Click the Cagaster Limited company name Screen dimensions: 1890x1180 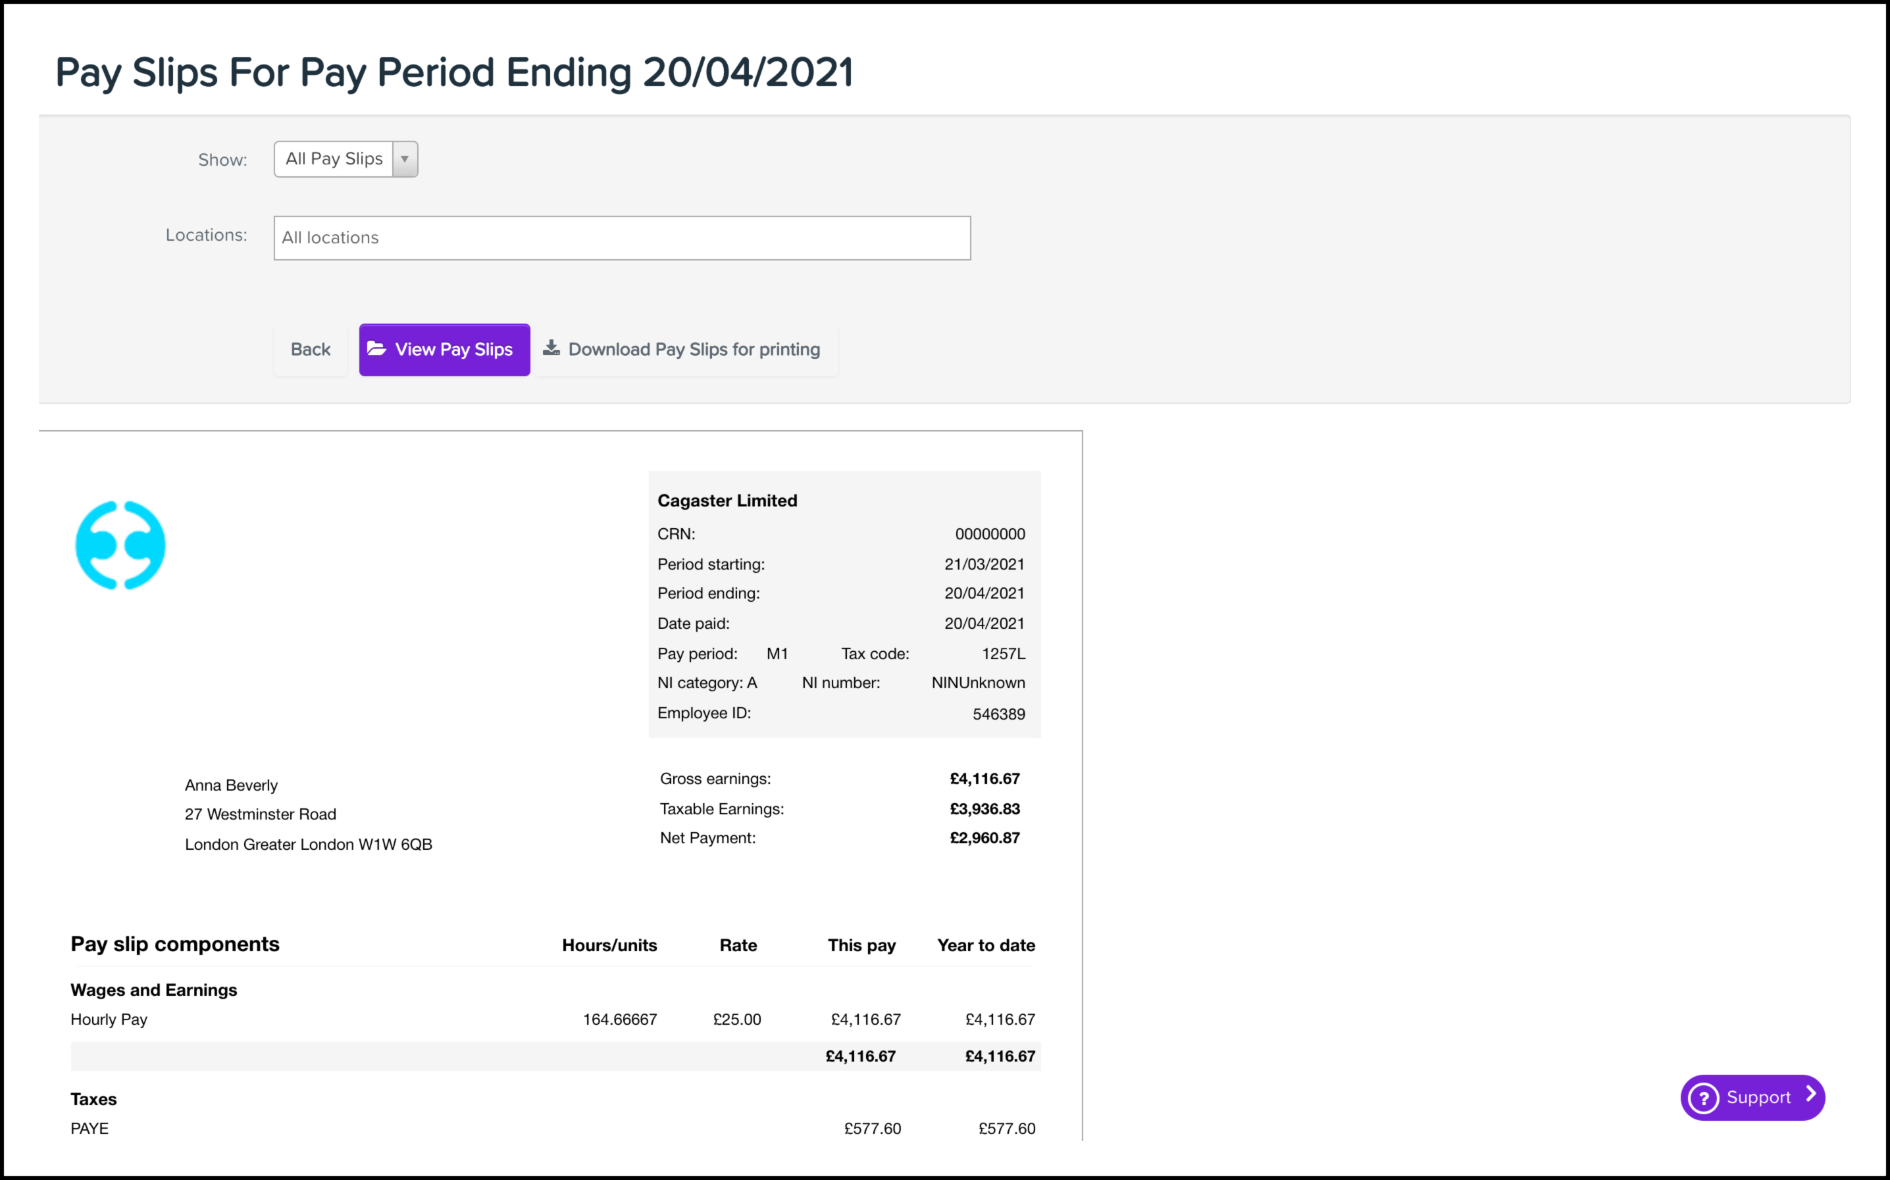pyautogui.click(x=727, y=501)
